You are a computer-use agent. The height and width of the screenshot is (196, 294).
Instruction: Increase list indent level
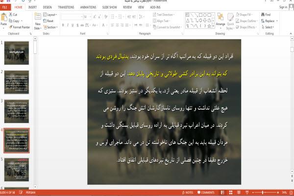point(134,17)
